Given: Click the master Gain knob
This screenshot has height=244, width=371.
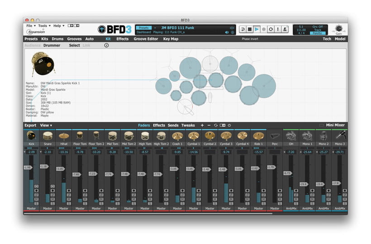Looking at the screenshot, I should click(x=338, y=28).
